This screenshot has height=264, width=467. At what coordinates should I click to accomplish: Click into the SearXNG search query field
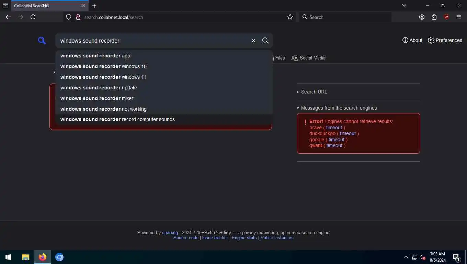click(x=153, y=41)
